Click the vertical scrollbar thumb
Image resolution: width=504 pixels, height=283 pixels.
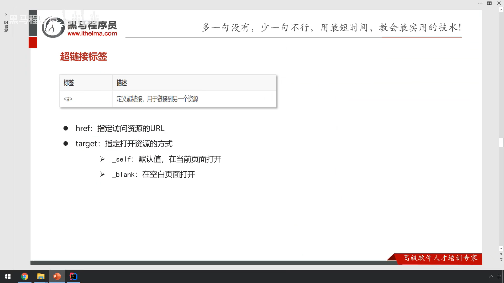501,143
